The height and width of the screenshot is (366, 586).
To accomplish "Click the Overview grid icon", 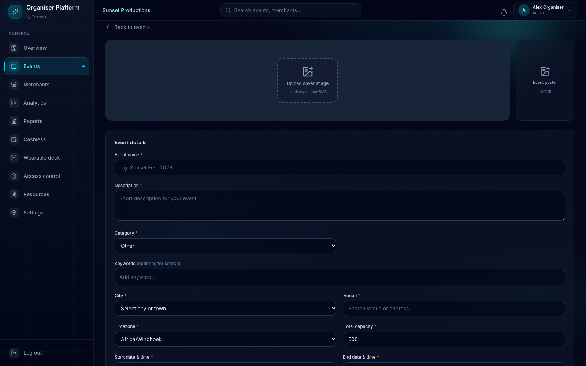I will (x=14, y=48).
